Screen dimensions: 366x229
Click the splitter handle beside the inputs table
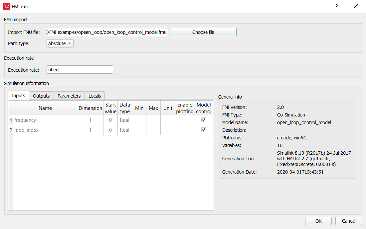point(215,151)
